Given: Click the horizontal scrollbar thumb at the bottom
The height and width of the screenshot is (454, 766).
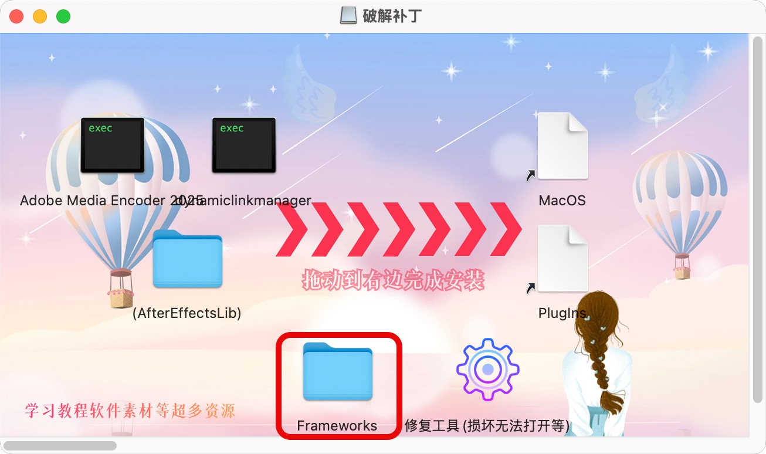Looking at the screenshot, I should point(60,445).
